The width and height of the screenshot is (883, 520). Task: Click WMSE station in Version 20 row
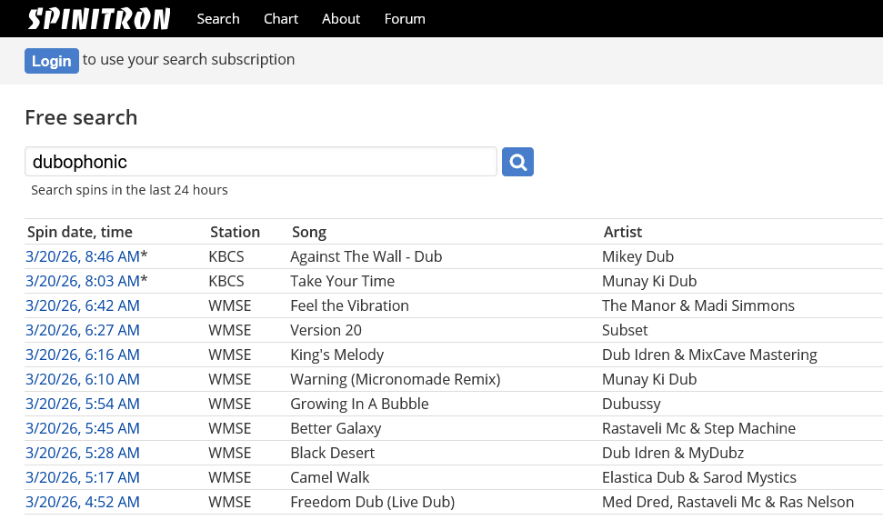[230, 330]
